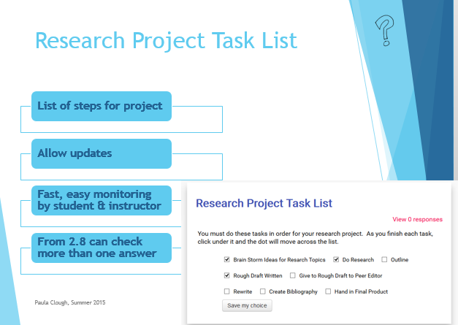
Task: Toggle the Rough Draft Written checkbox
Action: tap(227, 275)
